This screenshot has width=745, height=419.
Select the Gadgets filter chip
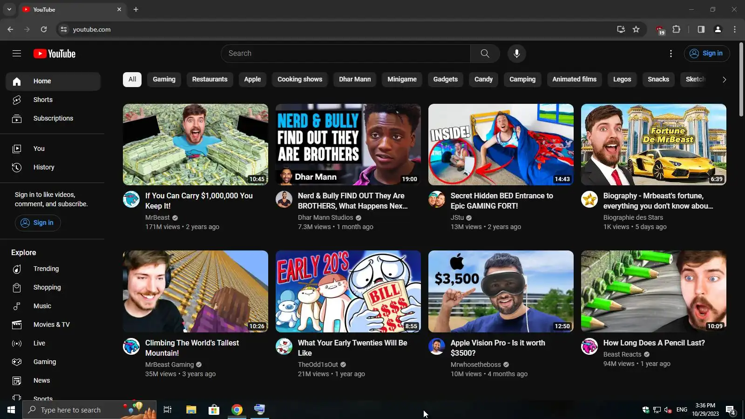click(x=446, y=80)
